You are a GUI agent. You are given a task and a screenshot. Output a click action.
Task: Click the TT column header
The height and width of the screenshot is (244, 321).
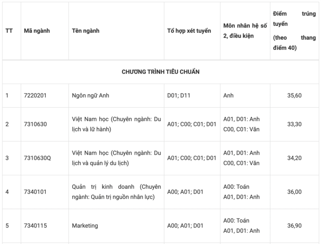[x=9, y=31]
